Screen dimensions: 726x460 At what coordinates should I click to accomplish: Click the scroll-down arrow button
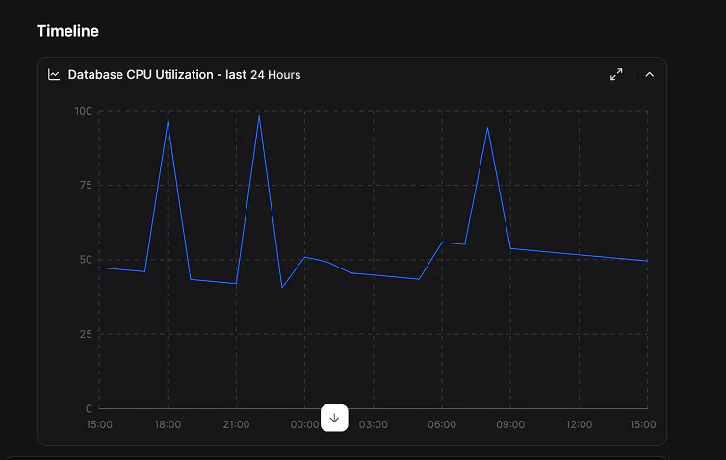(x=334, y=418)
